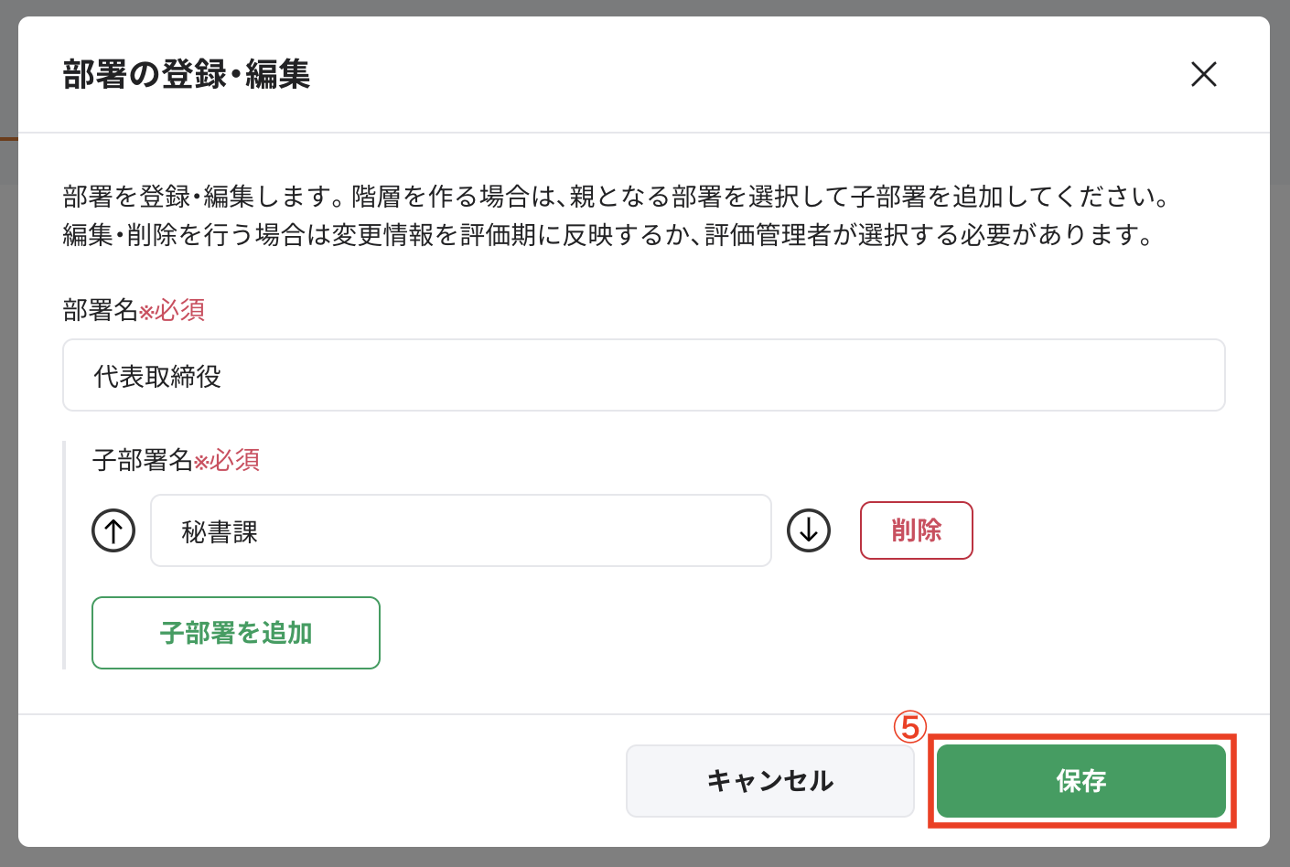Move 秘書課 down with the down arrow
This screenshot has width=1290, height=867.
(x=809, y=530)
